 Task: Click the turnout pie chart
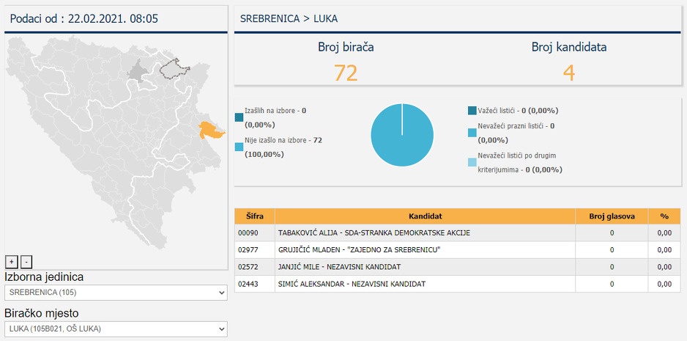tap(402, 135)
